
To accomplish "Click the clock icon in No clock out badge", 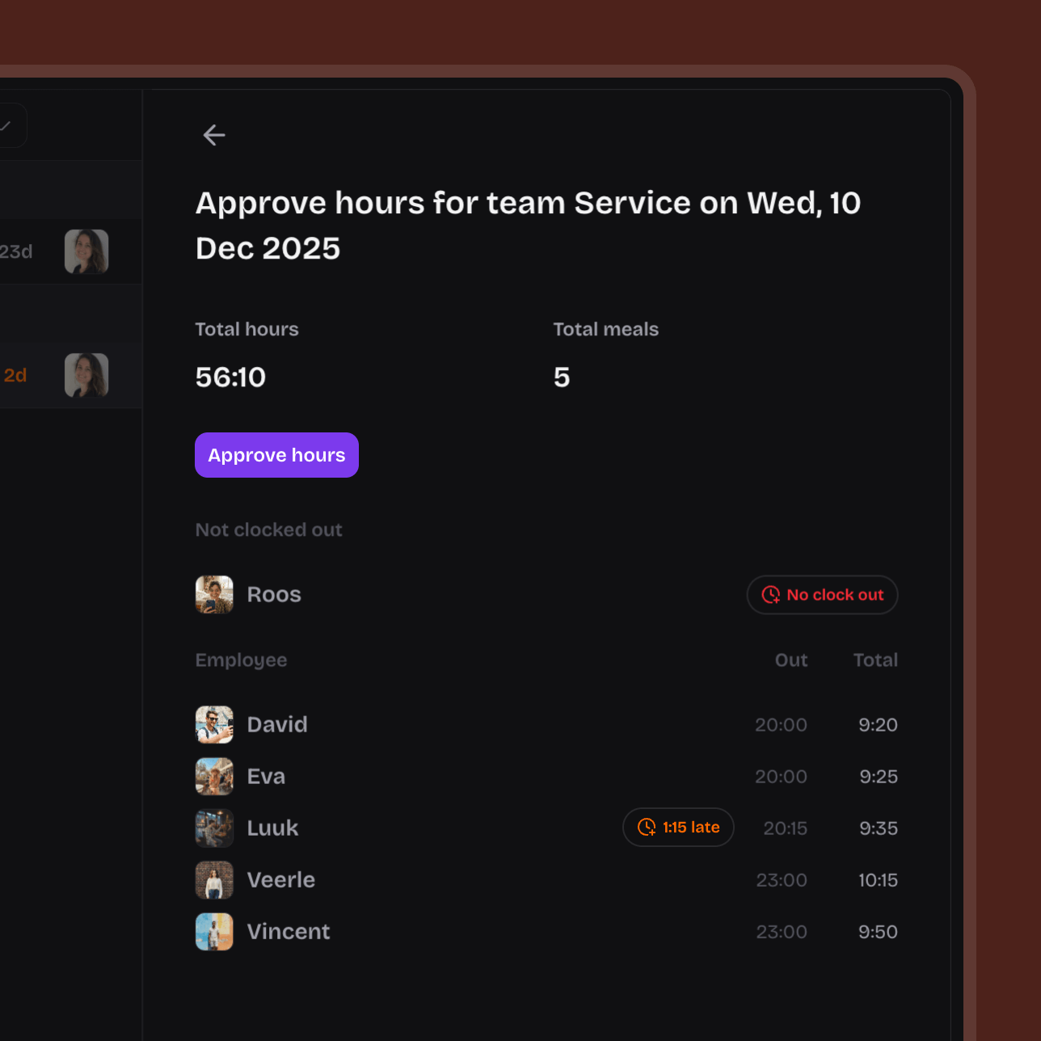I will pos(771,595).
